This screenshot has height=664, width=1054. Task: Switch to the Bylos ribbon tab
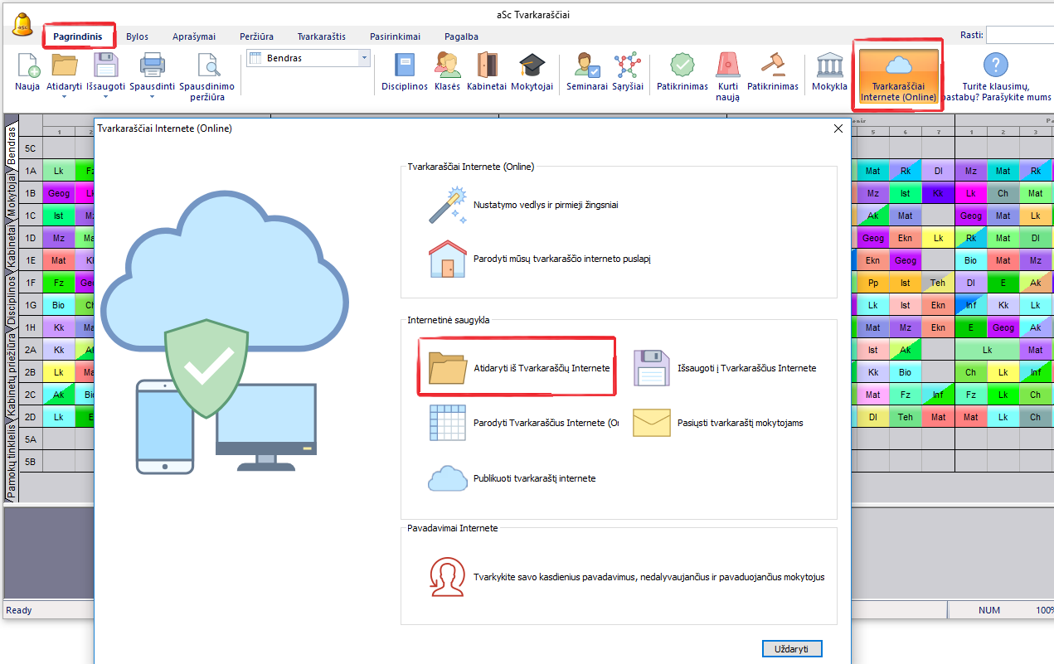tap(138, 36)
